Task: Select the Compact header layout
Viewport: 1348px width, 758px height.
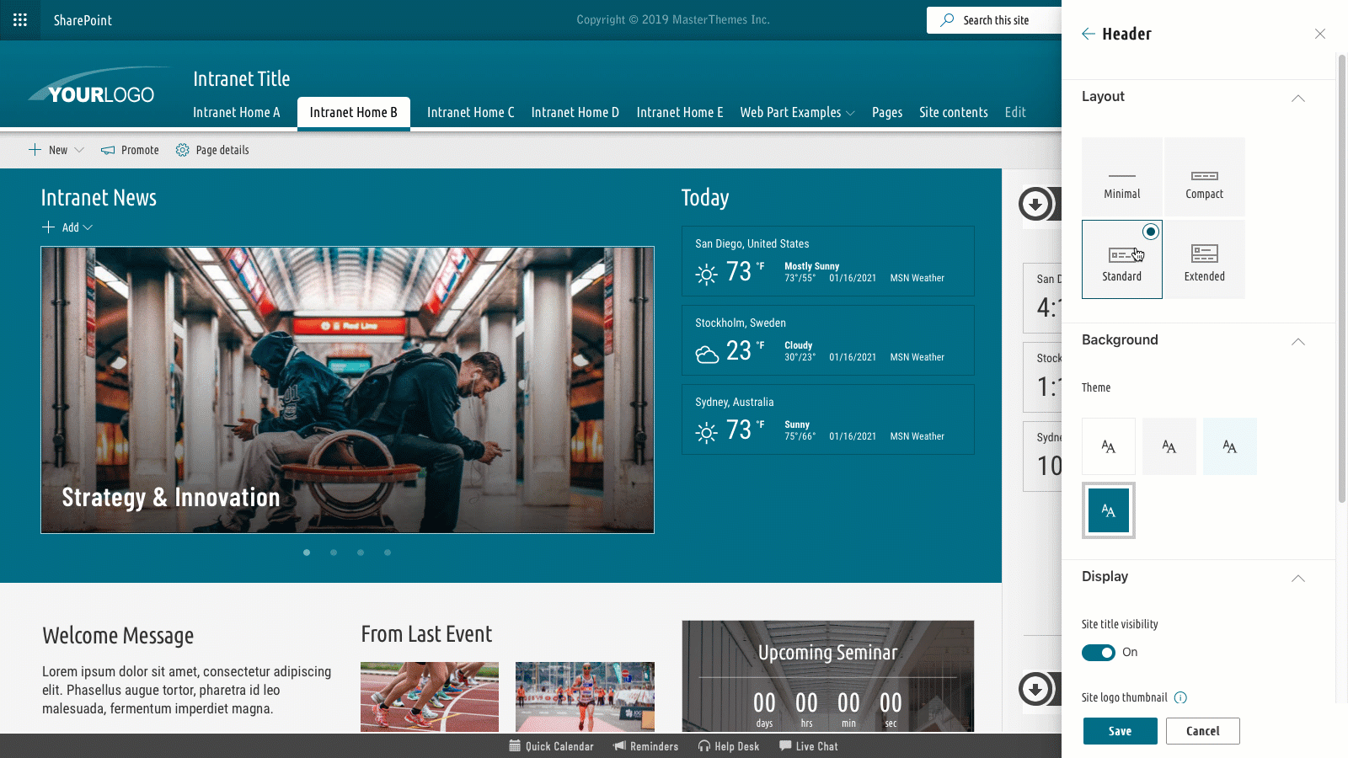Action: [x=1205, y=177]
